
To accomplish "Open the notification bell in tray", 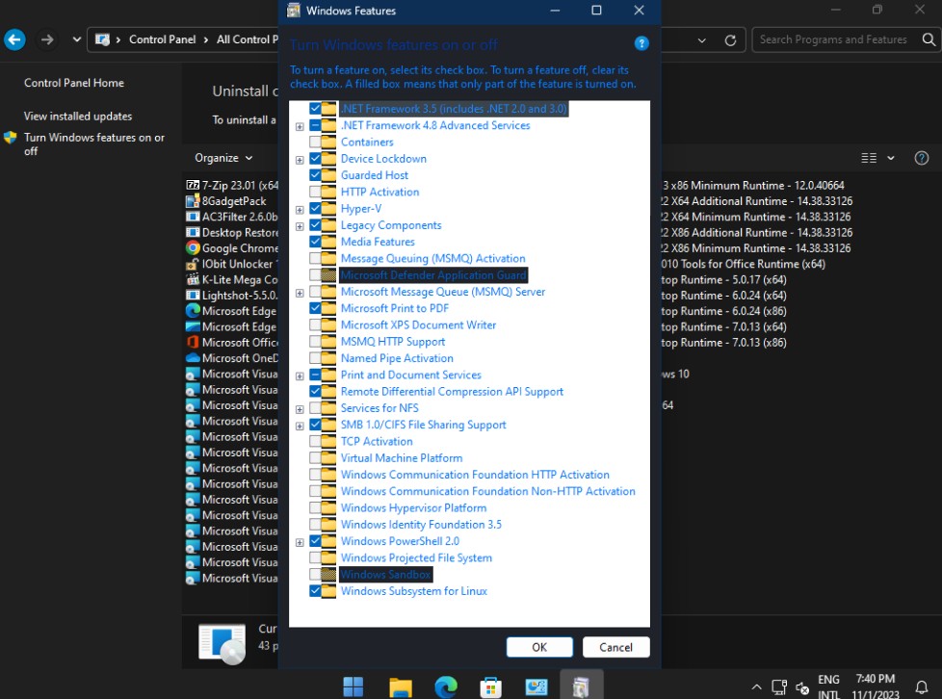I will click(921, 687).
